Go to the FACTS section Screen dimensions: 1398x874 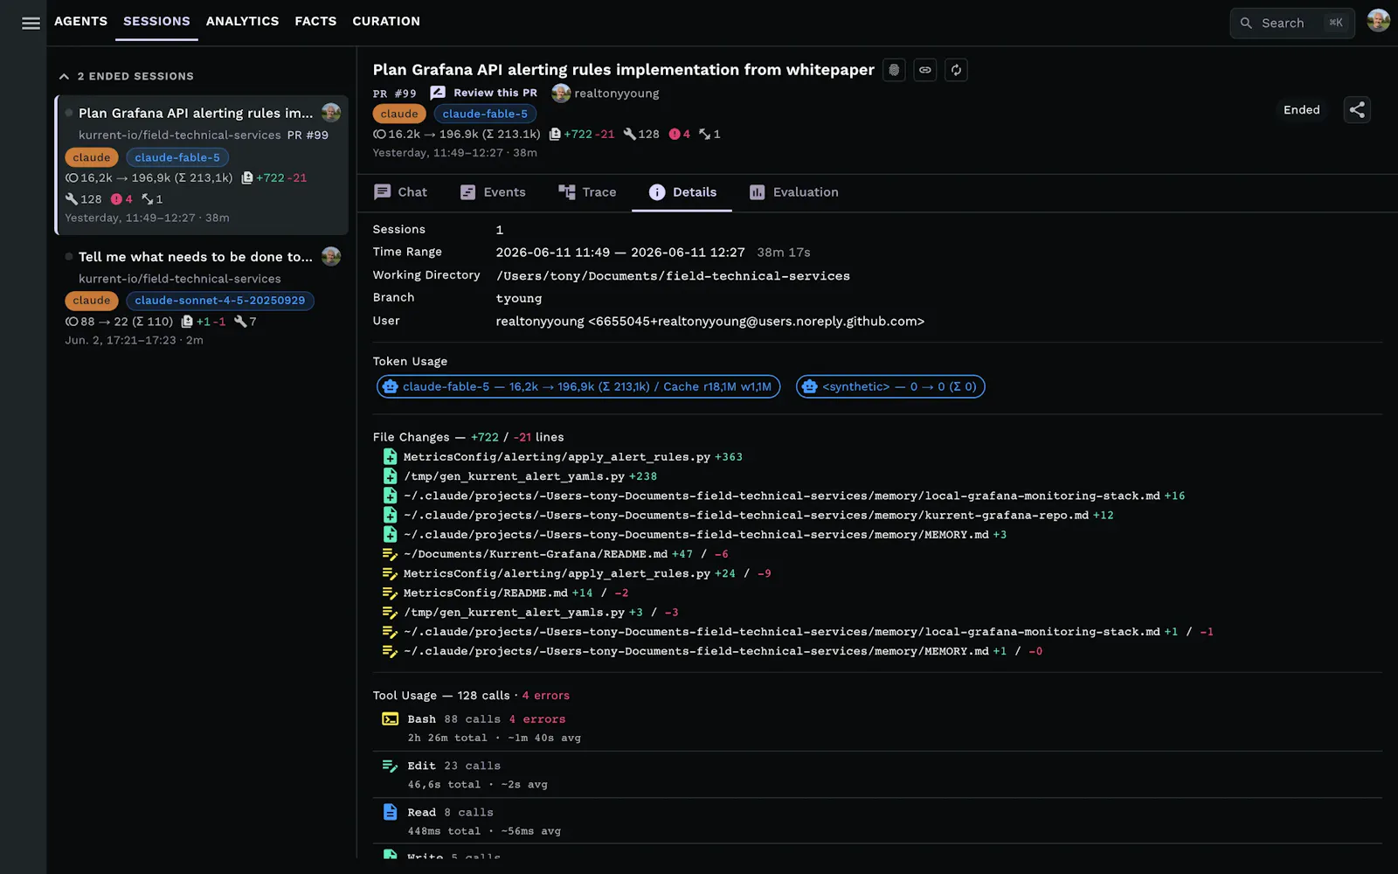(315, 21)
